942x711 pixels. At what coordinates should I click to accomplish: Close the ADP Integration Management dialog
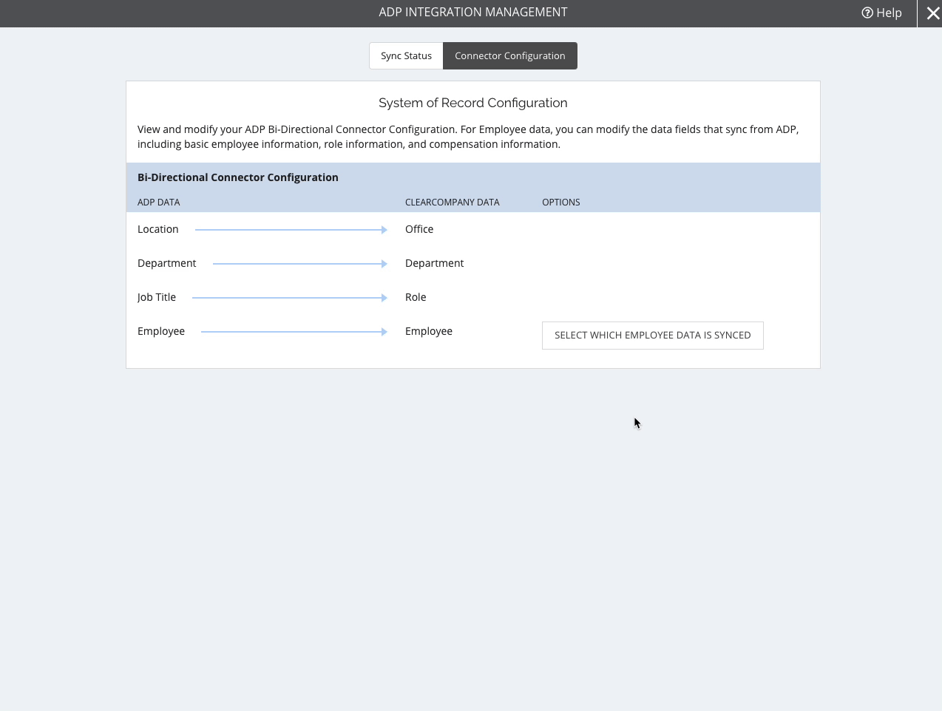click(x=932, y=13)
